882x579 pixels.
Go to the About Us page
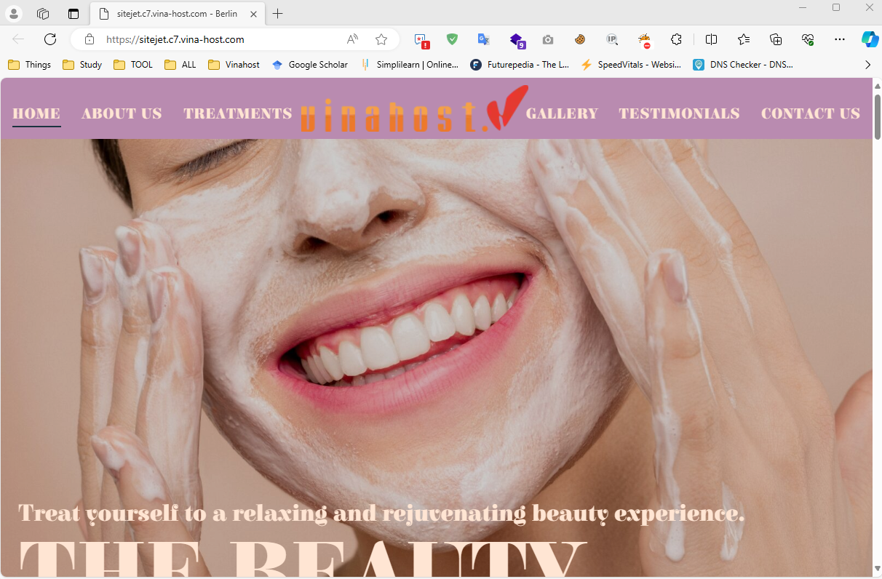[122, 113]
